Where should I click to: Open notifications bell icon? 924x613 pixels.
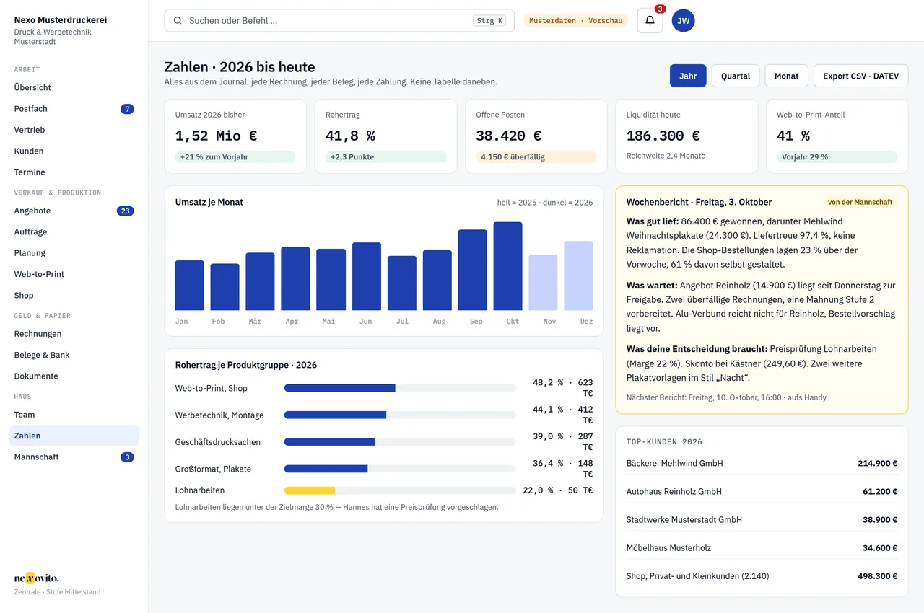click(x=650, y=20)
